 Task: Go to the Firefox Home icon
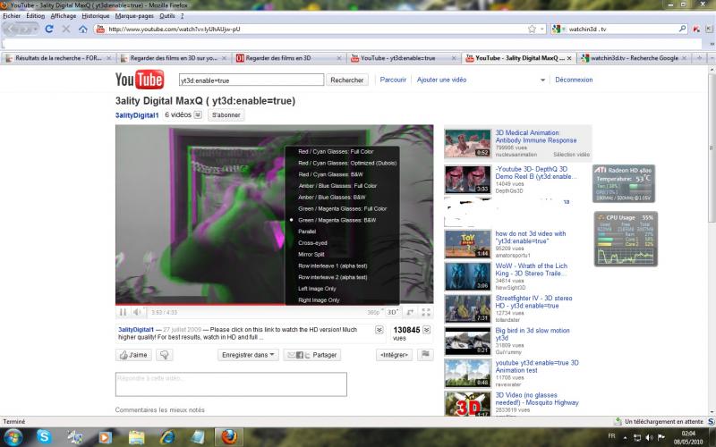pos(82,29)
